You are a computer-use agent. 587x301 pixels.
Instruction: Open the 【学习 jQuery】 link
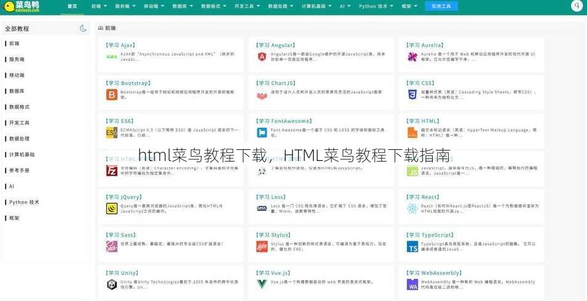(124, 197)
